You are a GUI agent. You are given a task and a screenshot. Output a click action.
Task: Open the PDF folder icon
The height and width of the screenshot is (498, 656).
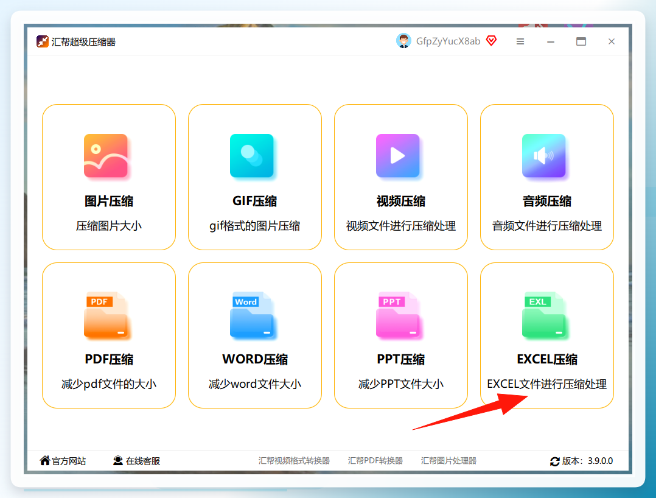point(105,315)
